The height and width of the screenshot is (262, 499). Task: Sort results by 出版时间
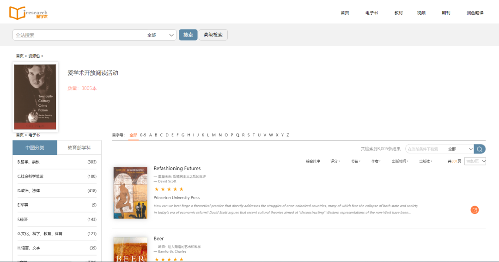click(x=400, y=161)
